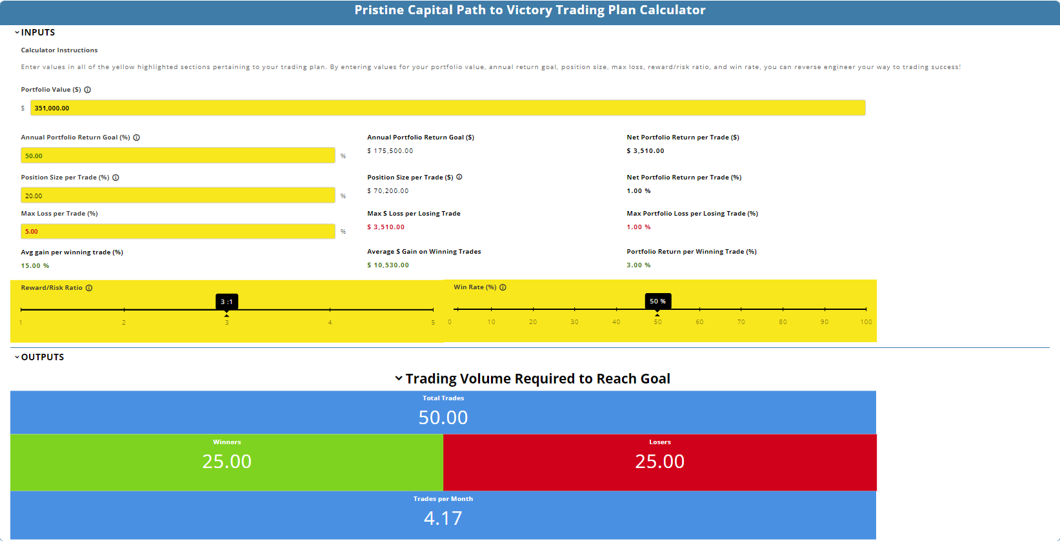Set Reward/Risk slider to tick 4

coord(330,310)
